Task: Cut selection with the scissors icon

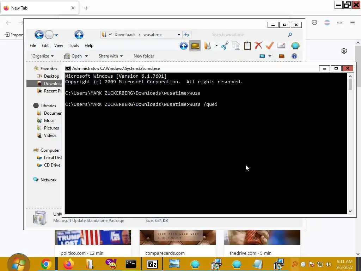Action: pyautogui.click(x=225, y=46)
